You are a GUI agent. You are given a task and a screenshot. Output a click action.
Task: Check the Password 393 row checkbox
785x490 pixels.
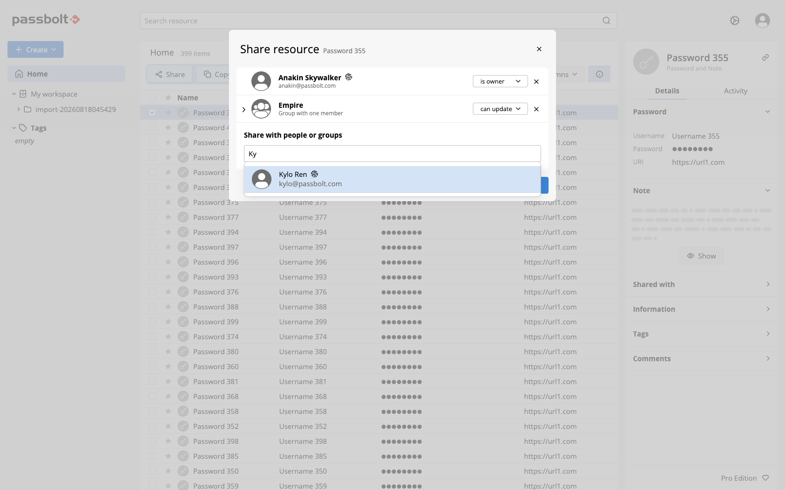[152, 277]
